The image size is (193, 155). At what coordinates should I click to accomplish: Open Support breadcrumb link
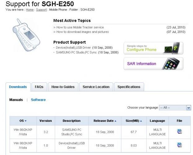point(42,10)
